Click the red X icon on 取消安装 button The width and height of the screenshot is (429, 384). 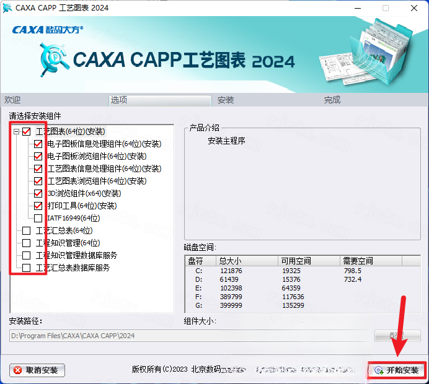click(x=18, y=370)
